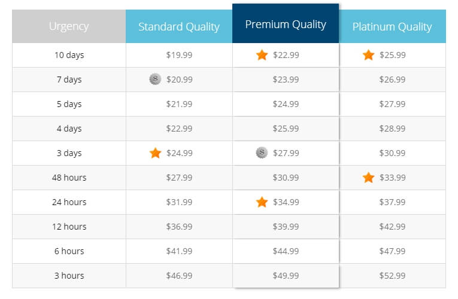
Task: Select the Platinum Quality column header
Action: (x=392, y=26)
